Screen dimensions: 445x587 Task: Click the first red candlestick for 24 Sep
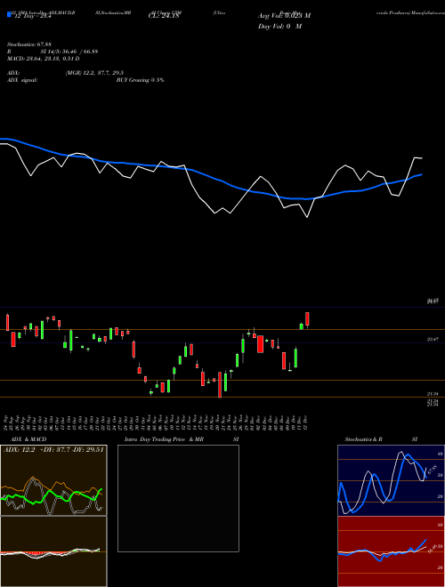click(7, 323)
